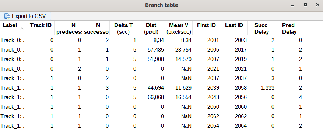Sort by the Last ID column header
Image resolution: width=323 pixels, height=135 pixels.
tap(234, 28)
